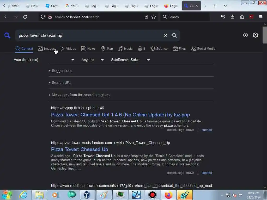Switch to the Music category

pyautogui.click(x=125, y=49)
